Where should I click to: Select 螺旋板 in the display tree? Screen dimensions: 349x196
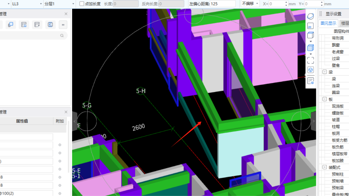point(338,113)
